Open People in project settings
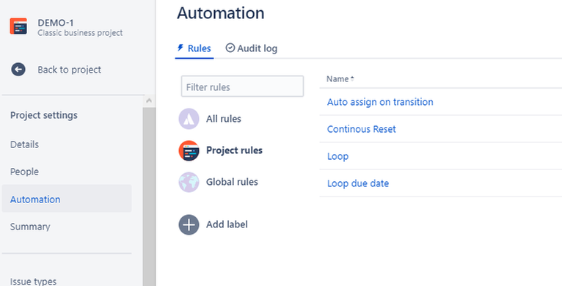 pyautogui.click(x=24, y=172)
